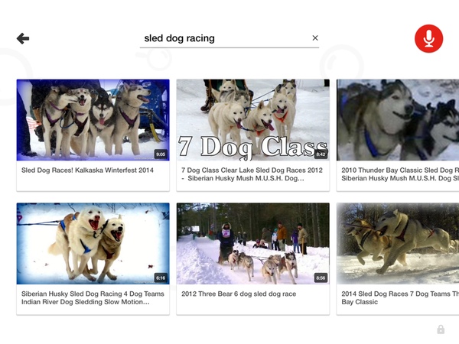Select the title '7 Dog Class Clear Lake Sled Dog Races 2012'
This screenshot has width=459, height=344.
coord(252,170)
